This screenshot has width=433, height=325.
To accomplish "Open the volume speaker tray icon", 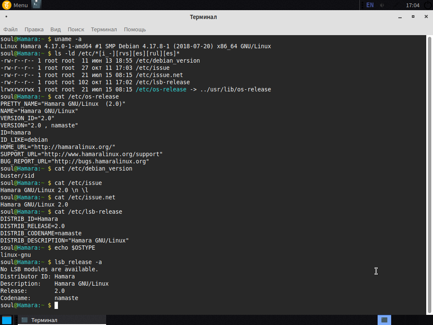I will pyautogui.click(x=382, y=5).
